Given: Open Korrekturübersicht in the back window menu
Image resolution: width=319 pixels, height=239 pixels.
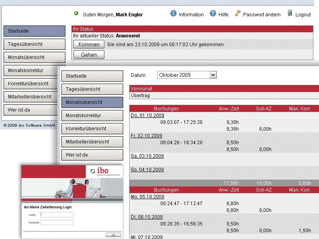Looking at the screenshot, I should pos(31,84).
